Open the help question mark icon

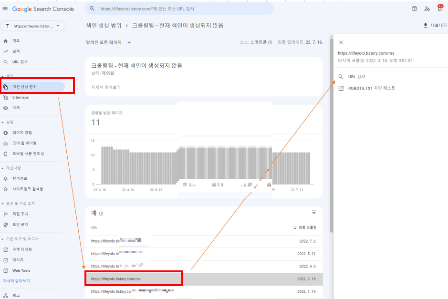[x=414, y=9]
